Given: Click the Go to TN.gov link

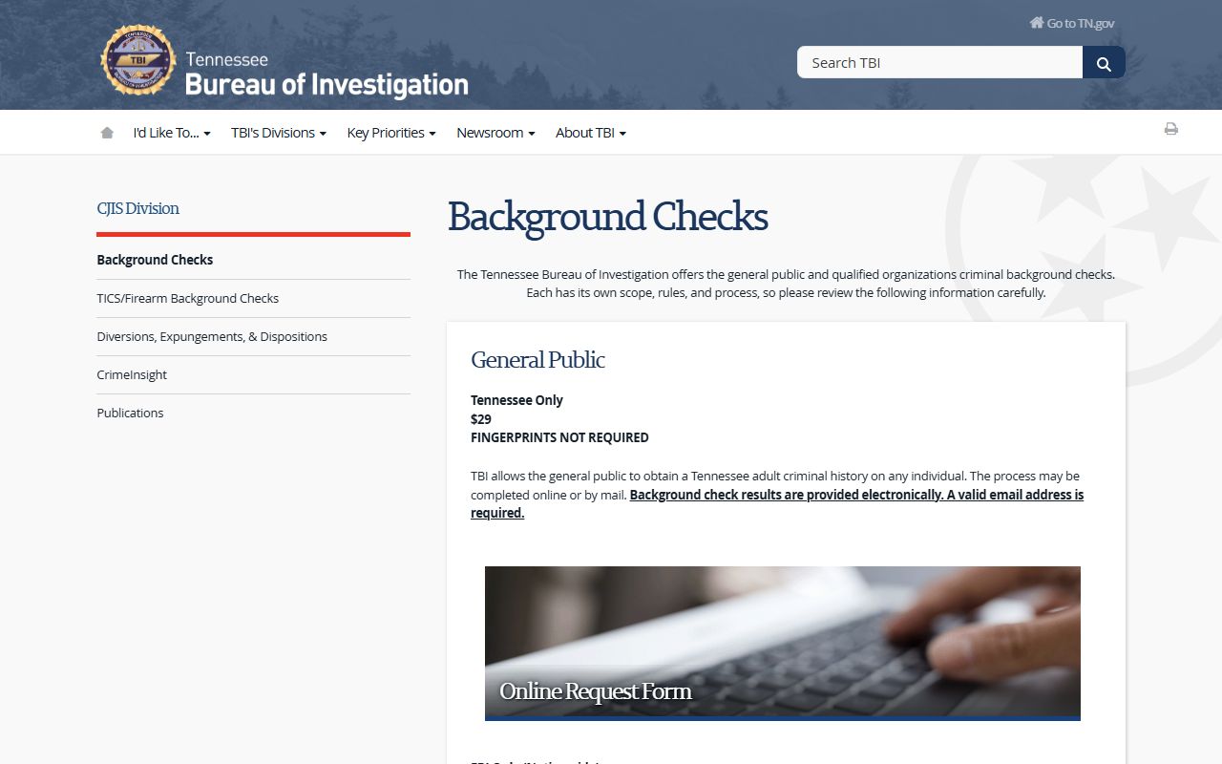Looking at the screenshot, I should pos(1080,23).
